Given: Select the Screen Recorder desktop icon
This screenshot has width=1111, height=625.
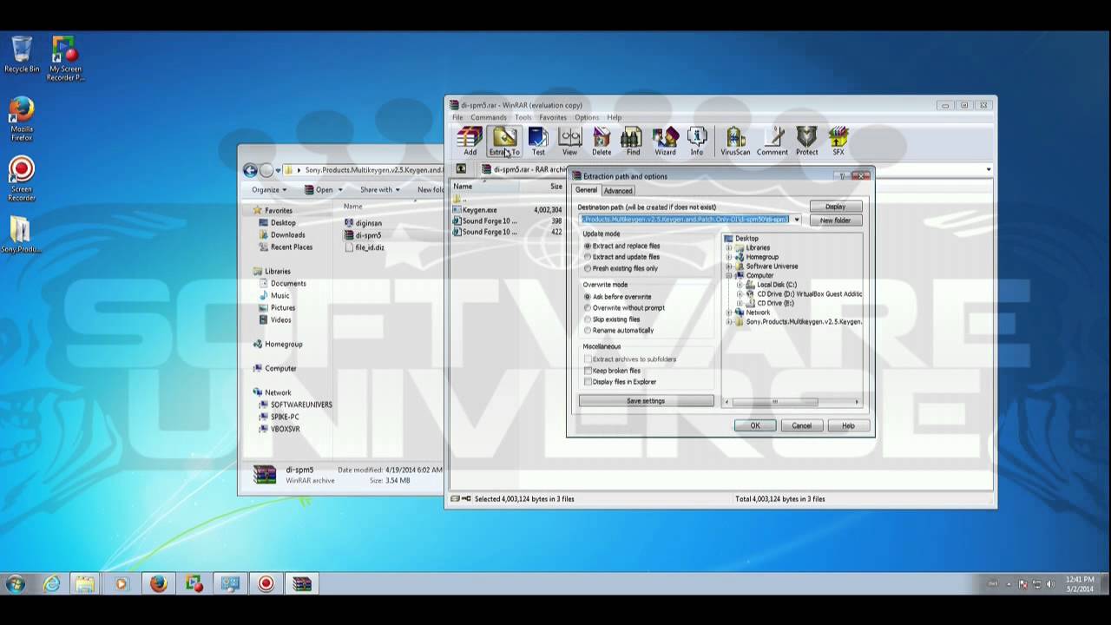Looking at the screenshot, I should click(x=22, y=179).
